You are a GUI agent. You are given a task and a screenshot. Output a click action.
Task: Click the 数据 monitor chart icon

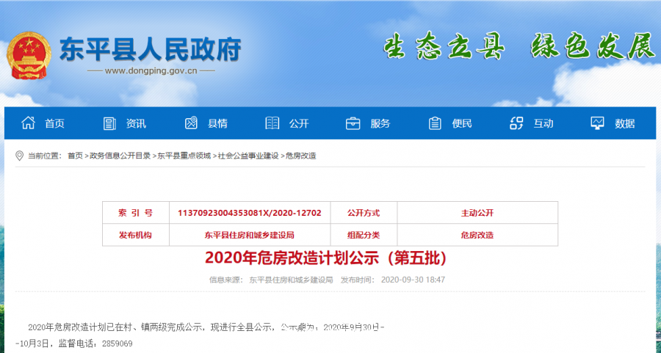point(597,123)
